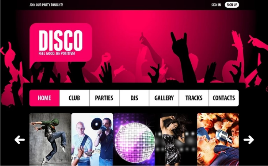268x166 pixels.
Task: Open the jumping dancer thumbnail
Action: 50,139
